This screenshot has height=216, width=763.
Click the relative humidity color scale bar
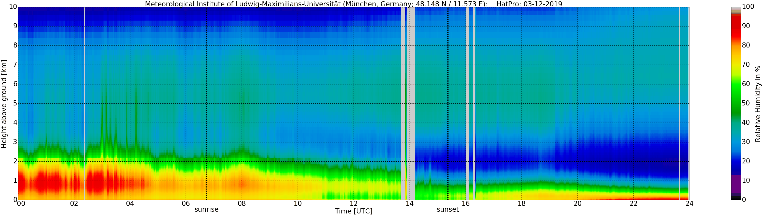point(736,104)
